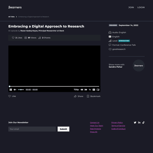Click the 81 Views counter
The image size is (153, 153).
[30, 38]
